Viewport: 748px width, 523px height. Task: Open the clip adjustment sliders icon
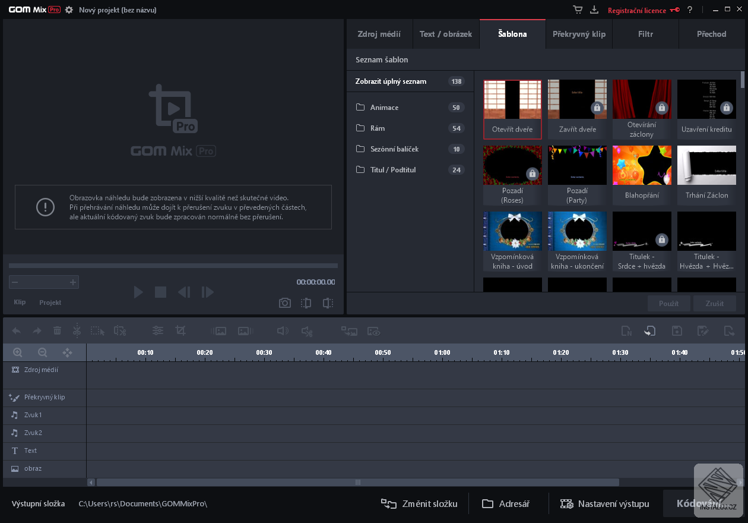pyautogui.click(x=158, y=331)
